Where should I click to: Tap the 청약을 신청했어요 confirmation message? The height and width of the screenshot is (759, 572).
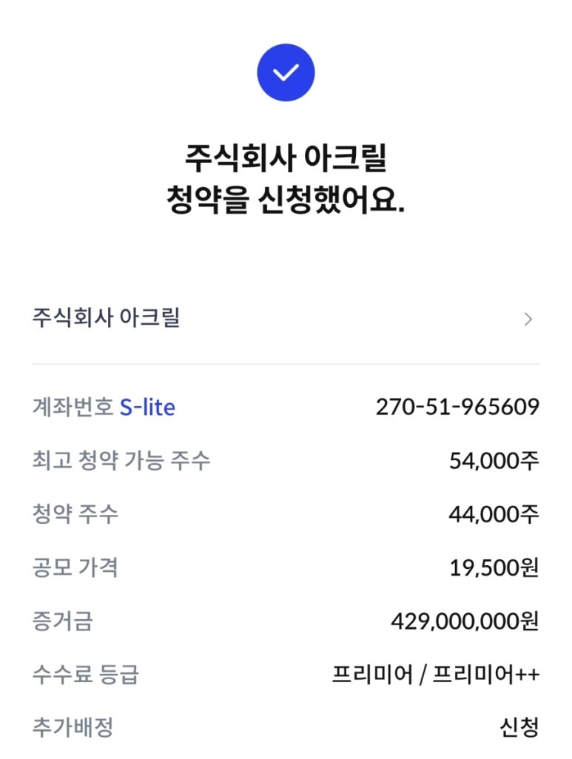tap(286, 201)
